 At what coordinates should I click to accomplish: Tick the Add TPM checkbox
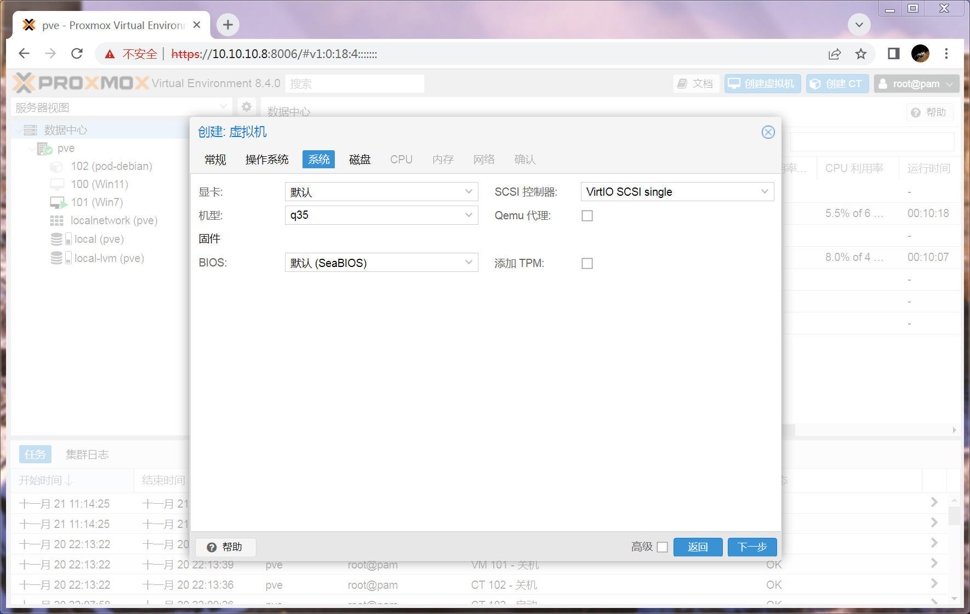tap(587, 264)
